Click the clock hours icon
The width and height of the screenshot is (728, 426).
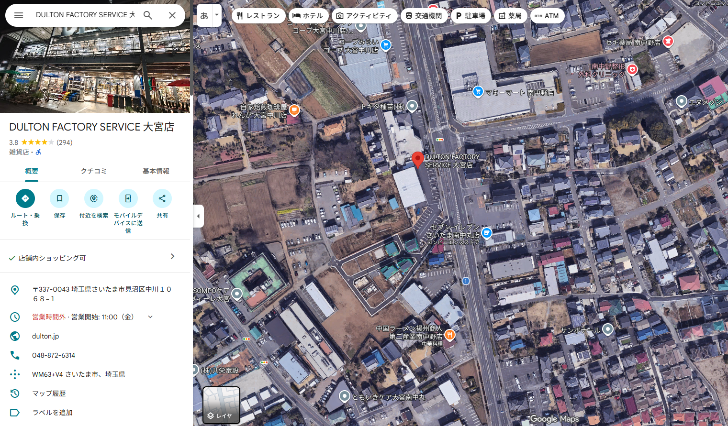click(15, 317)
